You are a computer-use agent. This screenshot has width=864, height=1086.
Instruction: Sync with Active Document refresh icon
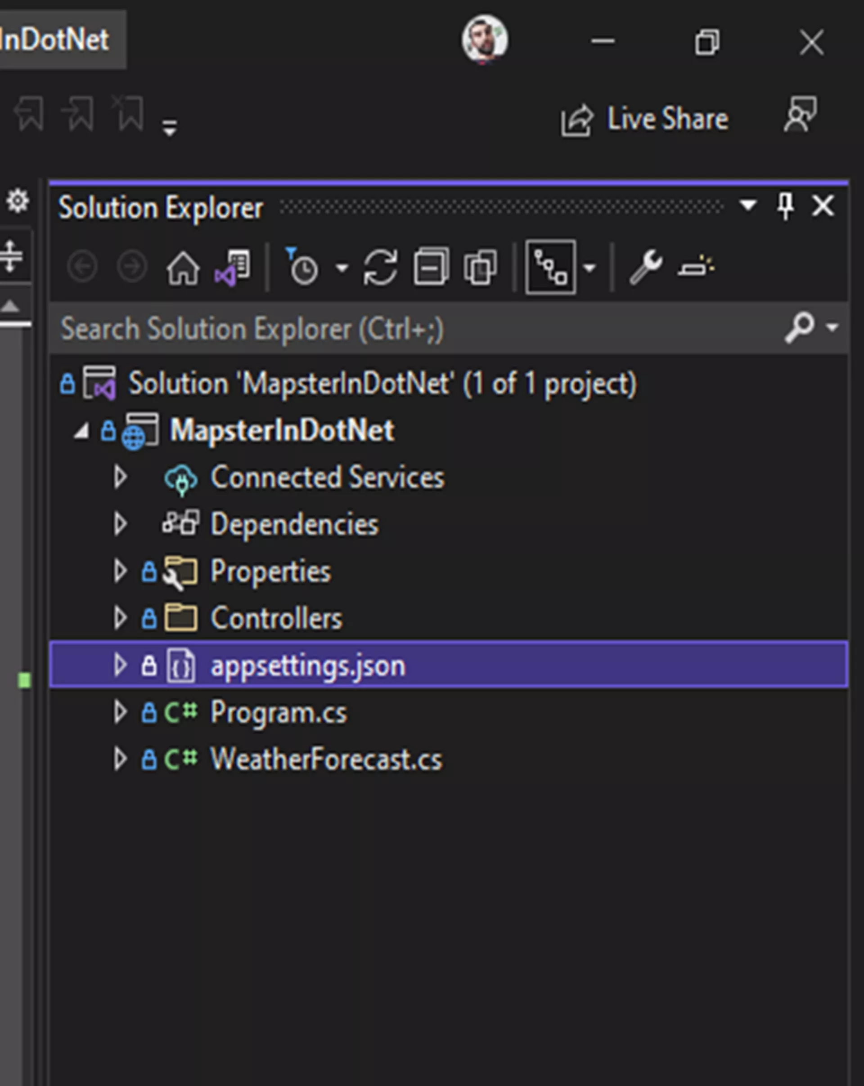click(x=380, y=268)
